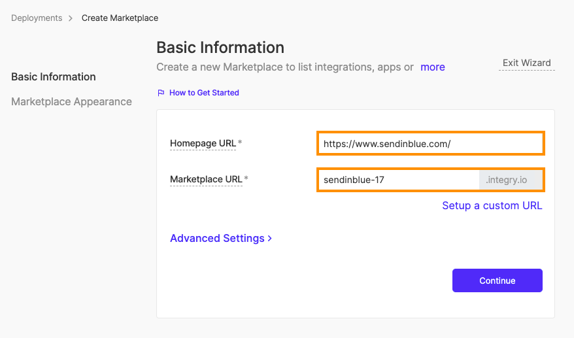The width and height of the screenshot is (574, 338).
Task: Go back to Deployments in the breadcrumb
Action: [x=37, y=18]
